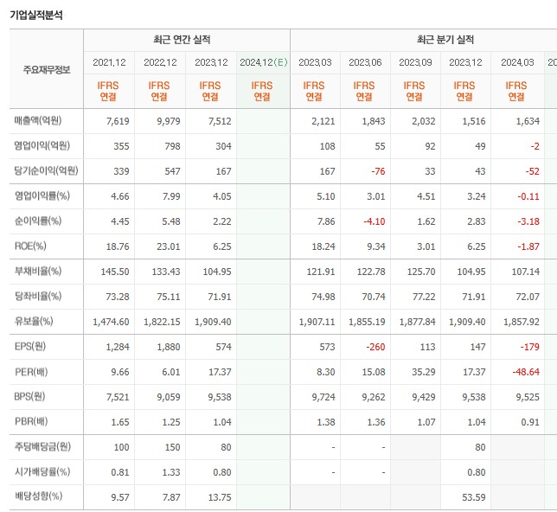
Task: Click the 53.59 payout ratio value
Action: tap(474, 497)
